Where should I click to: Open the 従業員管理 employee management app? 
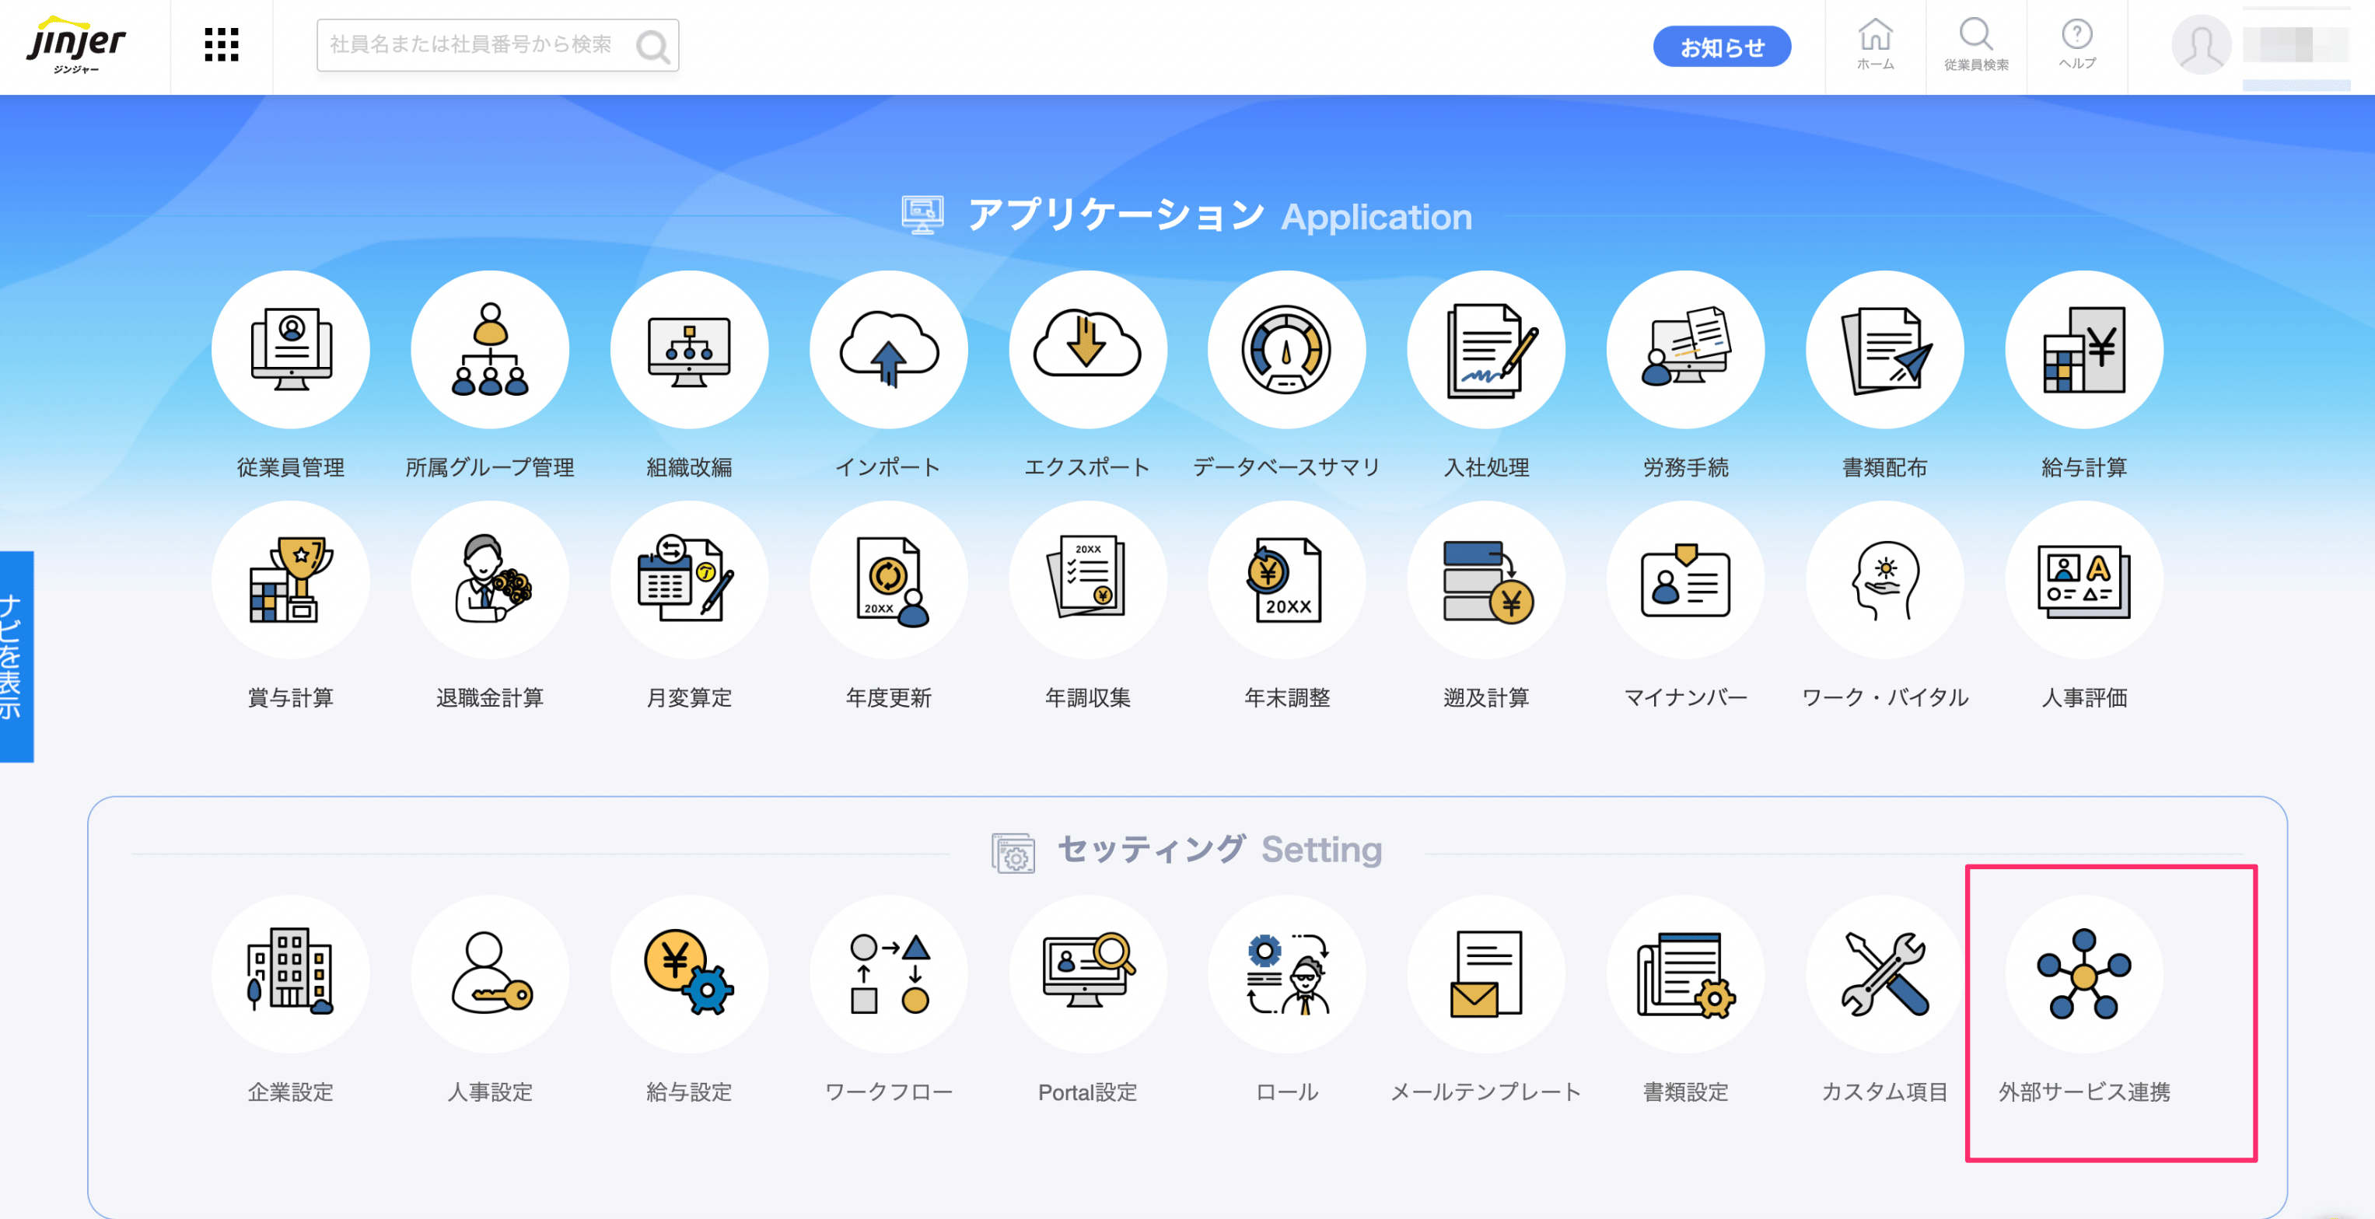(290, 349)
